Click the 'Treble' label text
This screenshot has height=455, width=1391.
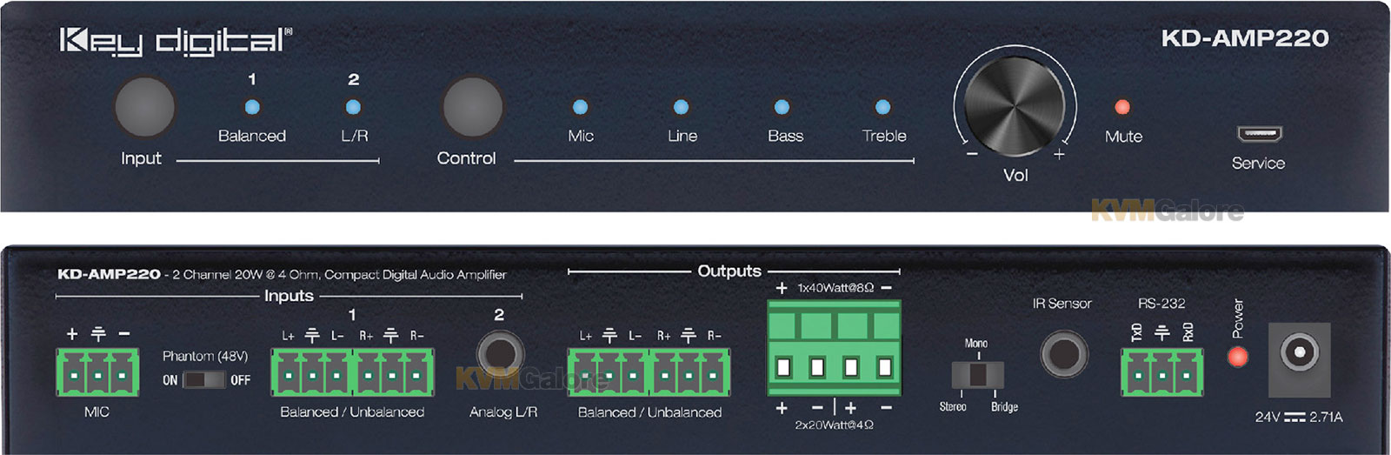[x=884, y=136]
